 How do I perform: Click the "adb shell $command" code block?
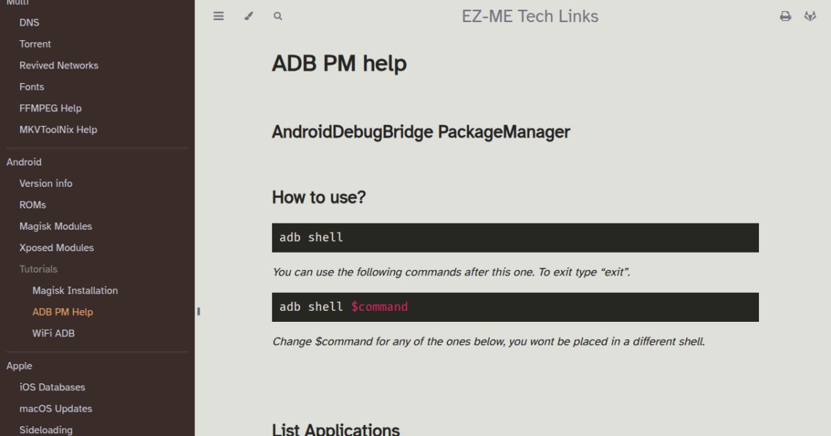point(515,307)
